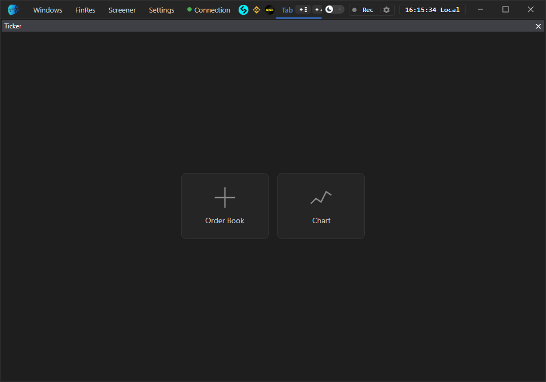Close the Ticker panel
546x382 pixels.
click(538, 26)
